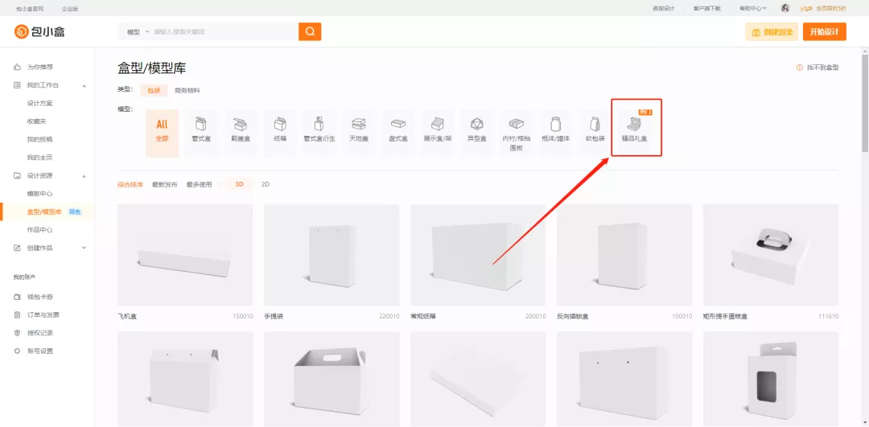
Task: Open the 帮助中心 dropdown
Action: pos(752,8)
